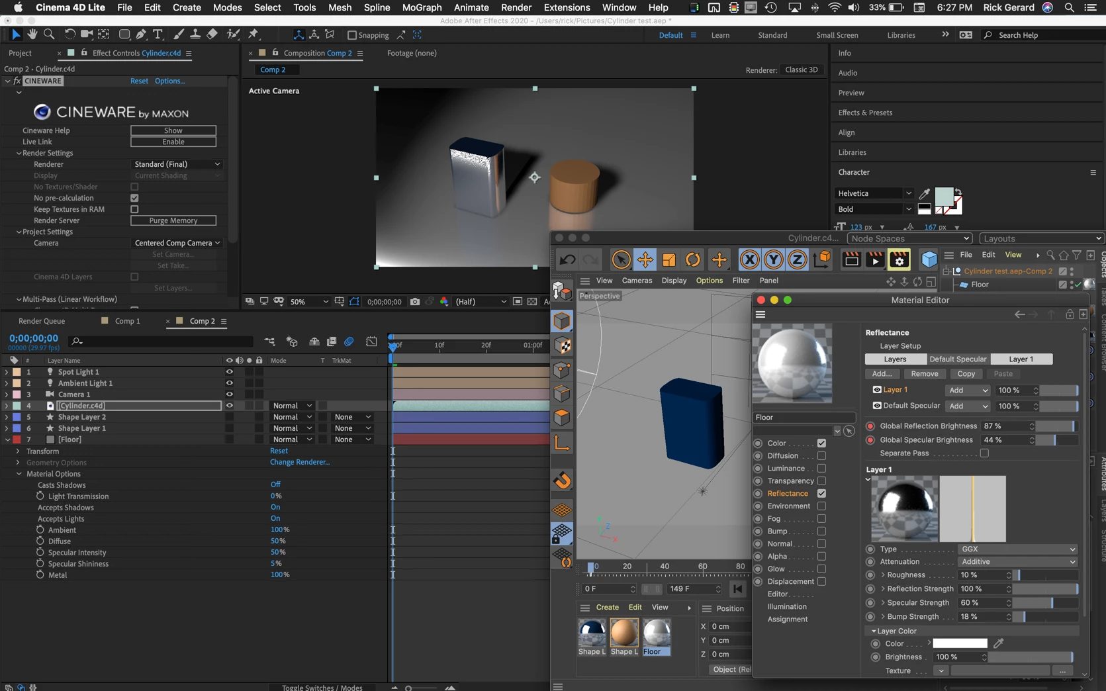Select the Hand tool in After Effects
1106x691 pixels.
tap(32, 34)
